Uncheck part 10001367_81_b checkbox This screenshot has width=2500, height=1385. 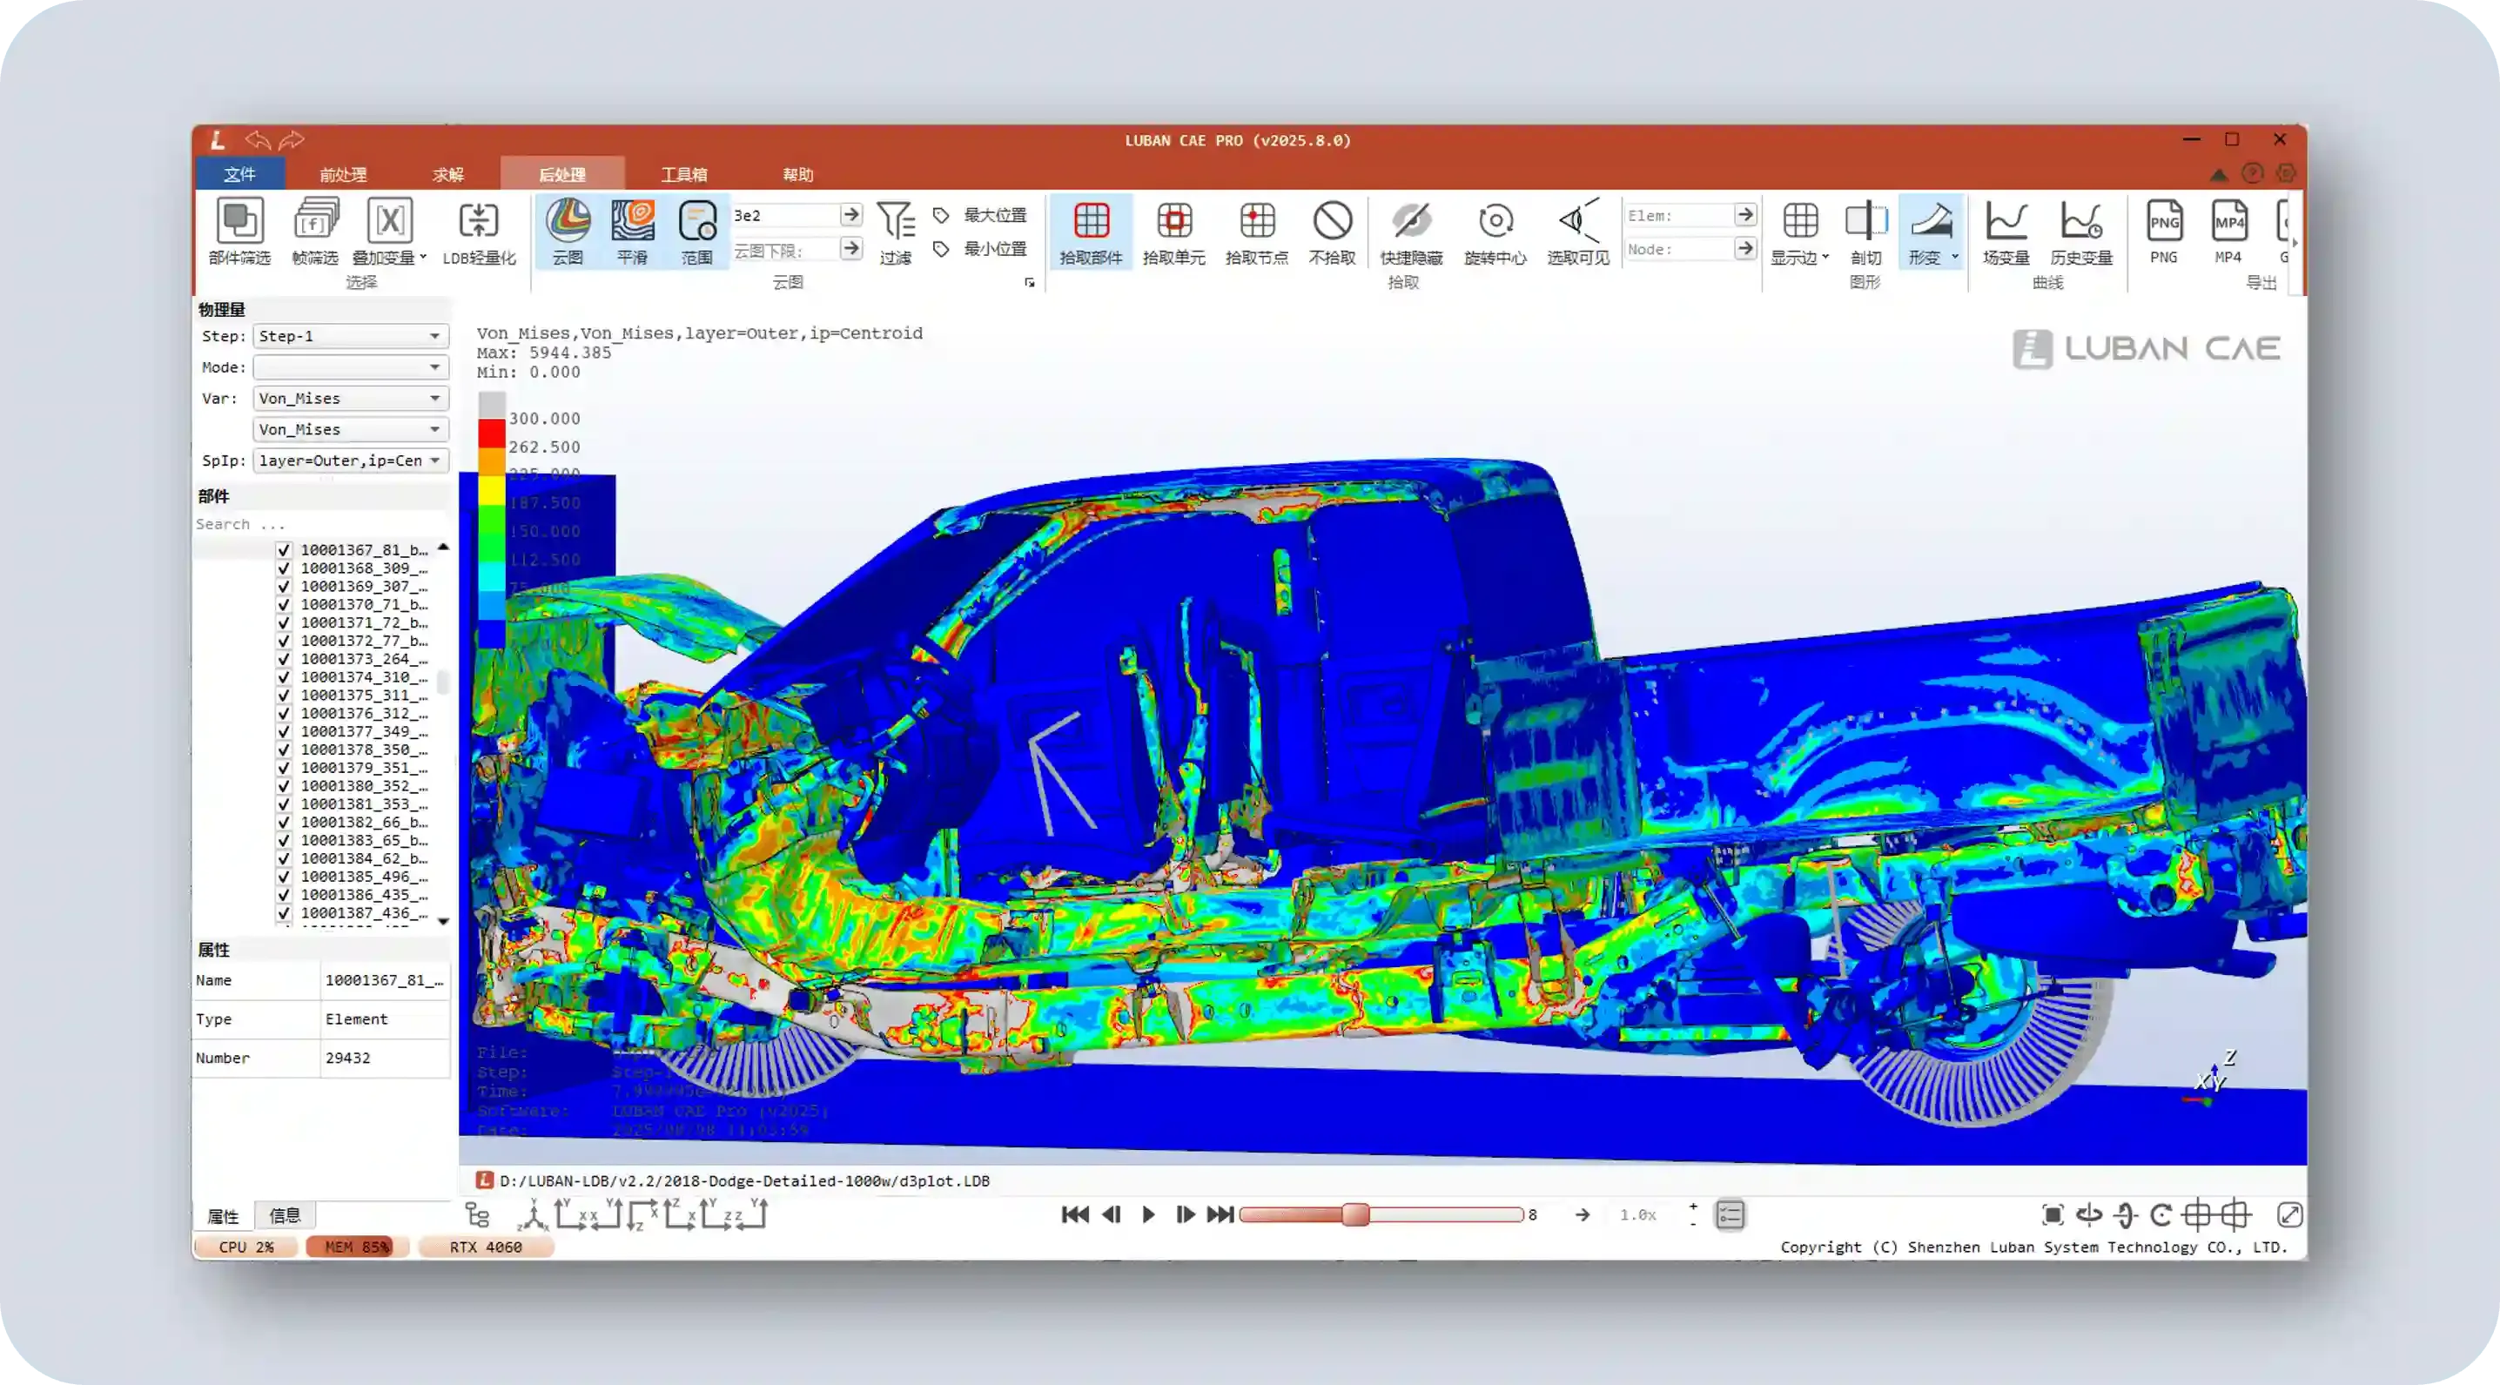point(284,550)
